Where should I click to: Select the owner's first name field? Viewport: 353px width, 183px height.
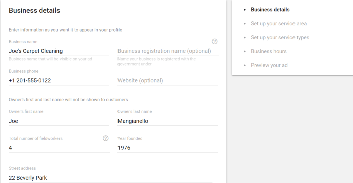(59, 121)
